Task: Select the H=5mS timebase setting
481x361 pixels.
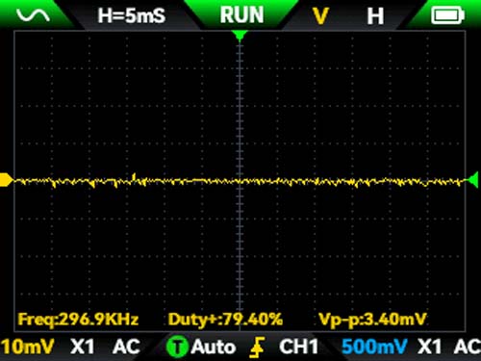Action: click(x=132, y=15)
